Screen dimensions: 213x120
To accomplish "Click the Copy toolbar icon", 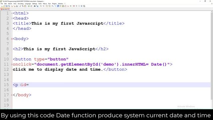I will coord(23,6).
